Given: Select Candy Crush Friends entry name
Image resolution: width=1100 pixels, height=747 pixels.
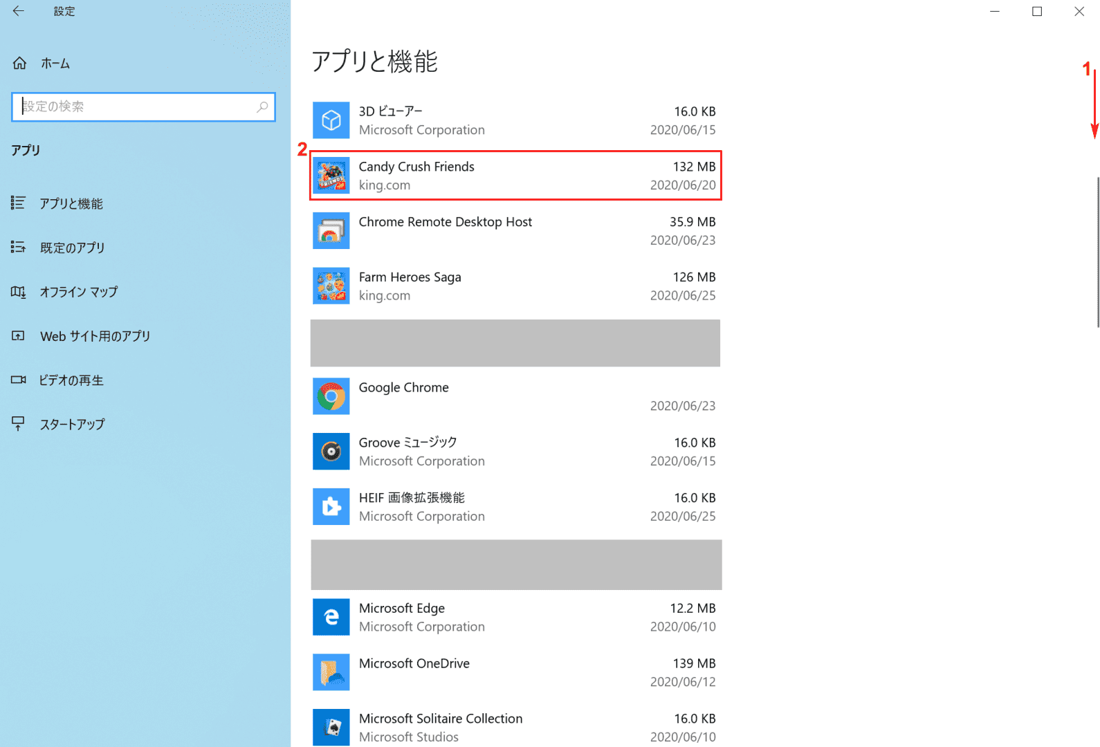Looking at the screenshot, I should [x=416, y=167].
